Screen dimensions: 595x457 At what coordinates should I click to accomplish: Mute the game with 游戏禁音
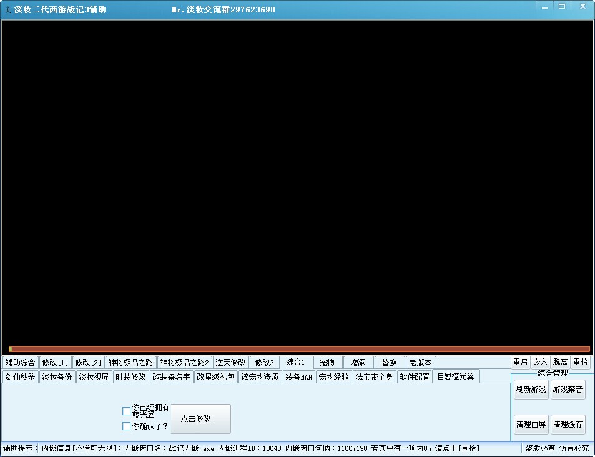568,390
